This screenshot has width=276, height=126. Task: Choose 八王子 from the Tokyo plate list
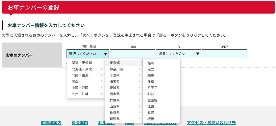click(x=152, y=88)
